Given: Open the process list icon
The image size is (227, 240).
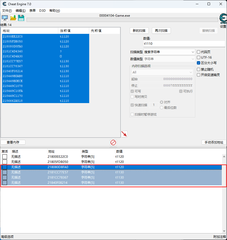Looking at the screenshot, I should tap(5, 18).
